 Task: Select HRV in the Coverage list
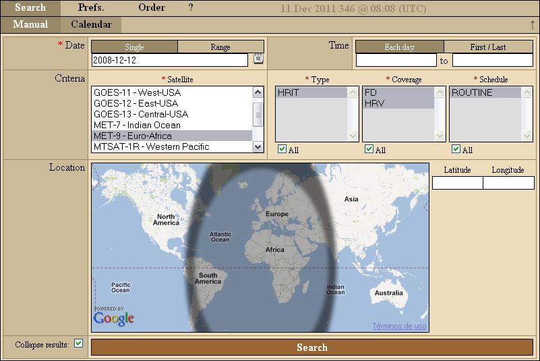[399, 103]
